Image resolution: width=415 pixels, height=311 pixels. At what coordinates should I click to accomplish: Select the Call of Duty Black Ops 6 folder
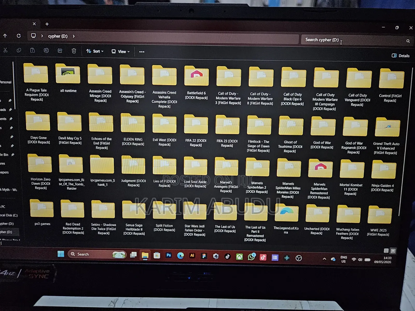tap(293, 87)
